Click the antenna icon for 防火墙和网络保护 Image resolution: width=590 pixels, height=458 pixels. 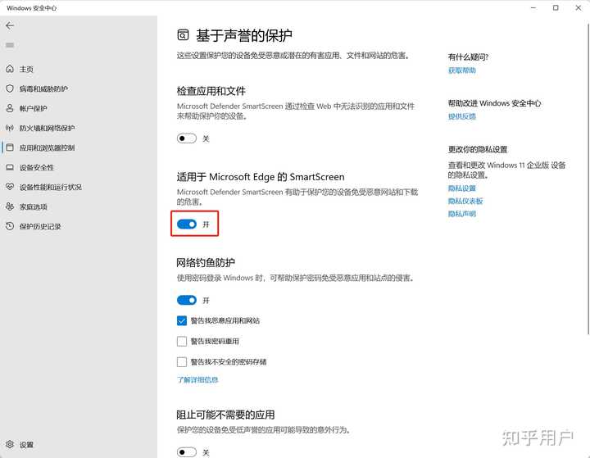10,128
